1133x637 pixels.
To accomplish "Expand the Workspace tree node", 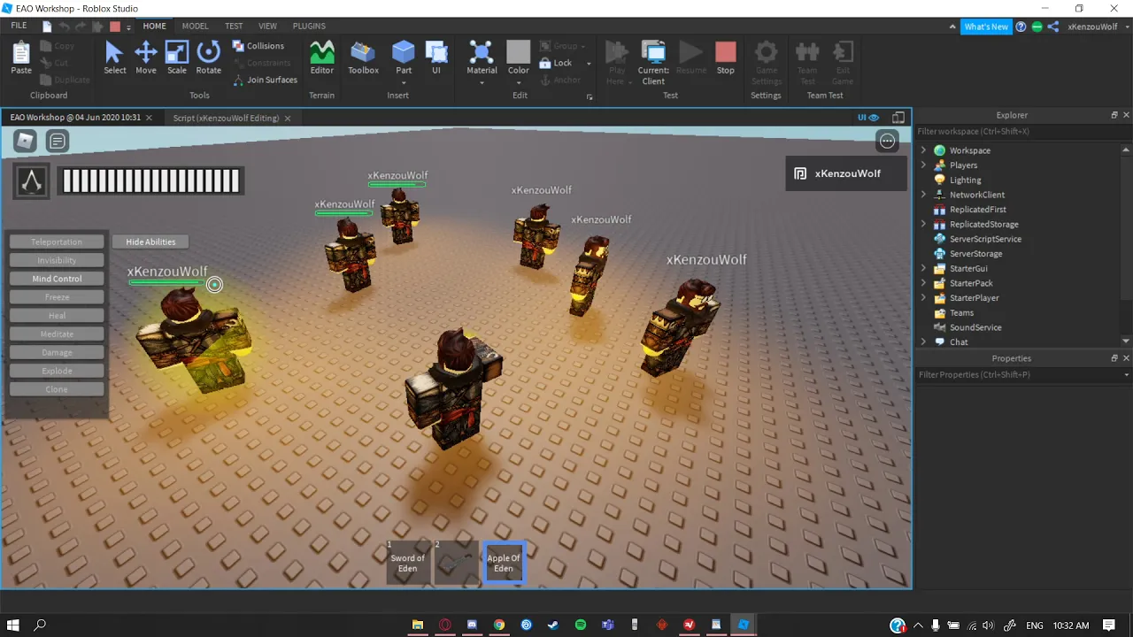I will pos(923,150).
